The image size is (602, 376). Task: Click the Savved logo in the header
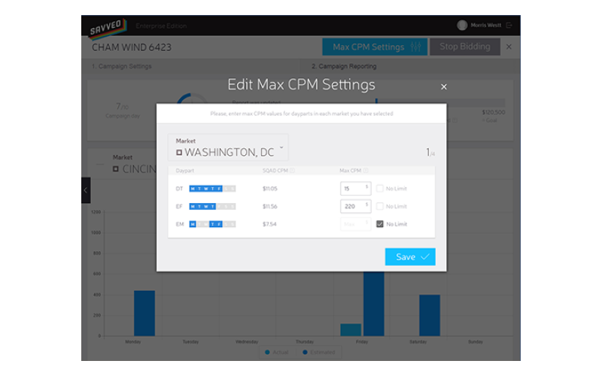pos(108,29)
